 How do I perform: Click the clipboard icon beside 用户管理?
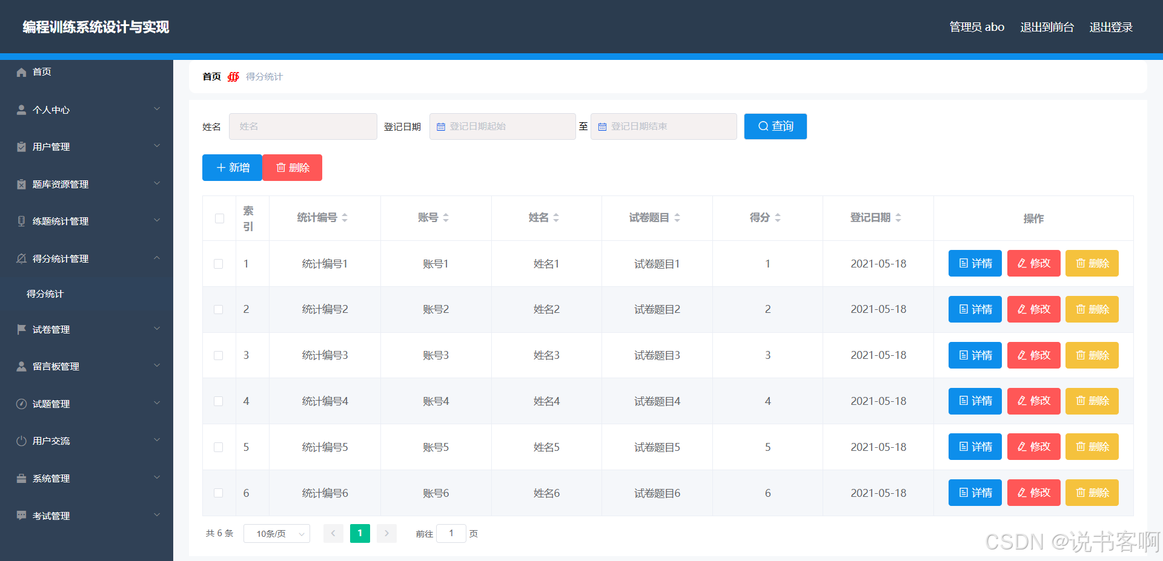[21, 146]
